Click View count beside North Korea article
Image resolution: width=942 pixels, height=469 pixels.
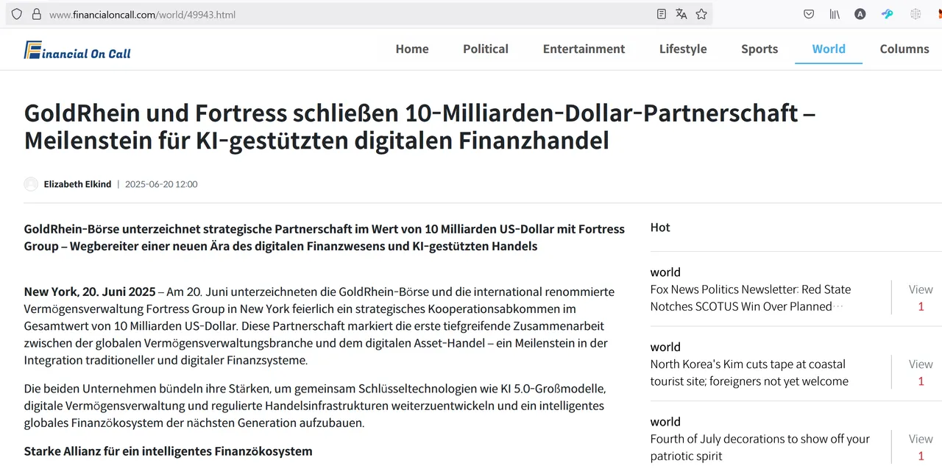click(x=921, y=372)
